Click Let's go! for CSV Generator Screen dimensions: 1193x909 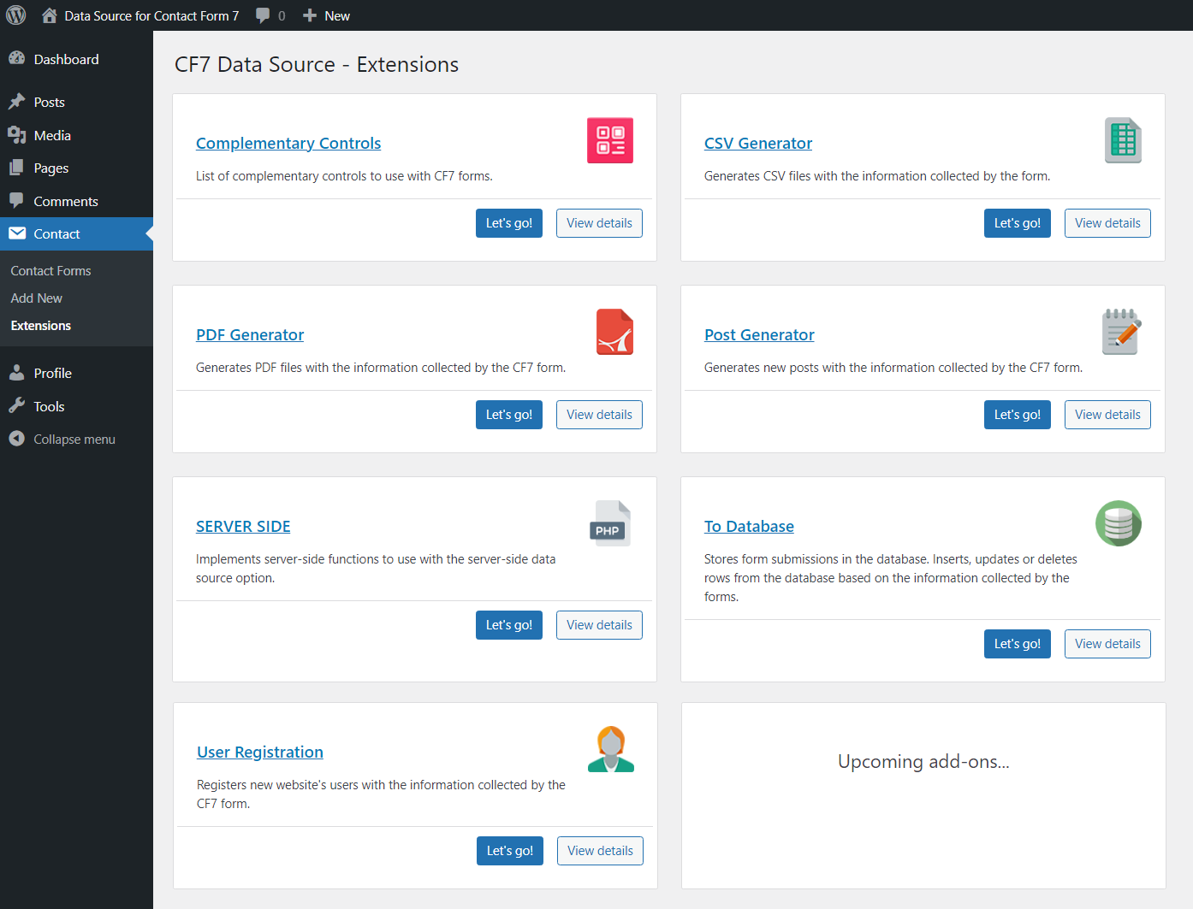point(1018,223)
